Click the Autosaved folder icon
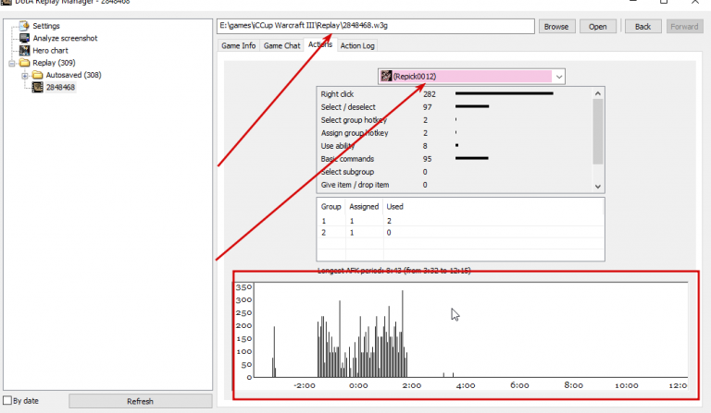Viewport: 711px width, 413px height. pos(38,75)
